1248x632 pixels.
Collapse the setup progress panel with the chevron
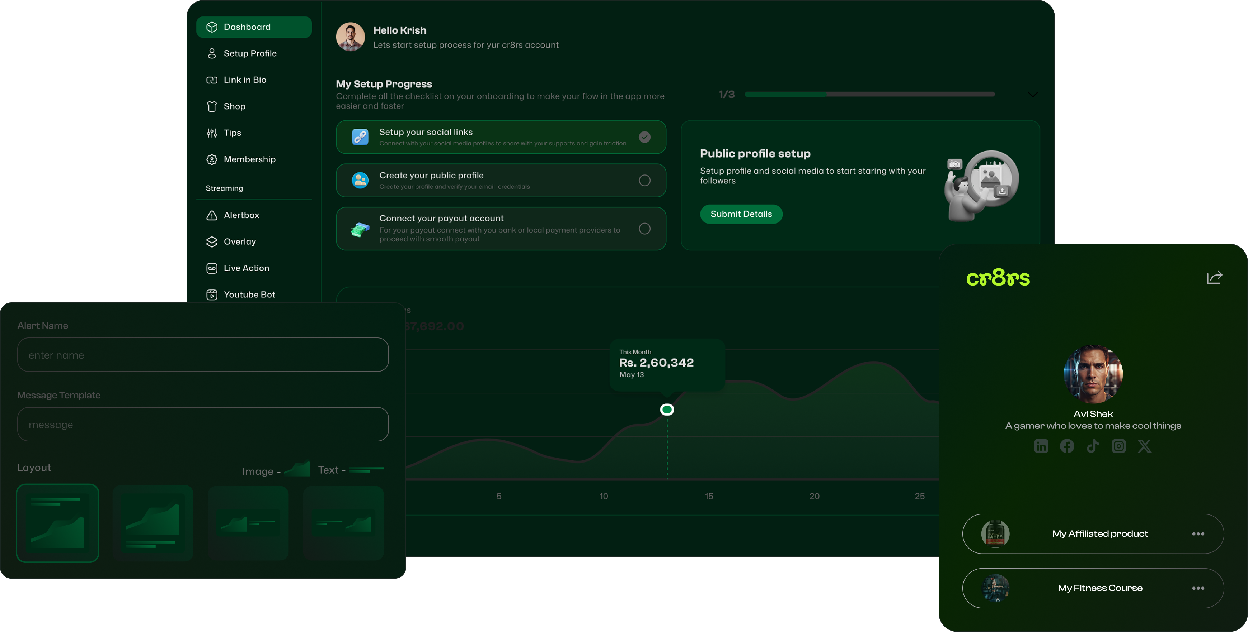(1032, 94)
